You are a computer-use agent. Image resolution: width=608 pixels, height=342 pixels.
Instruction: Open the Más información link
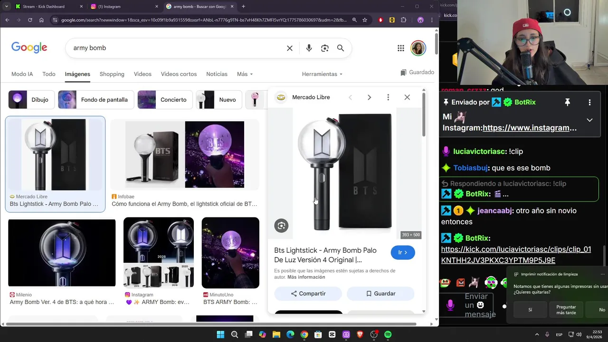pos(306,277)
